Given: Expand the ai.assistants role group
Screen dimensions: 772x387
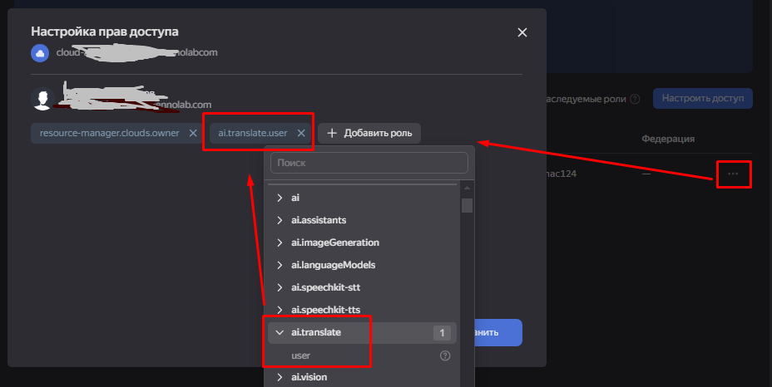Looking at the screenshot, I should 280,220.
